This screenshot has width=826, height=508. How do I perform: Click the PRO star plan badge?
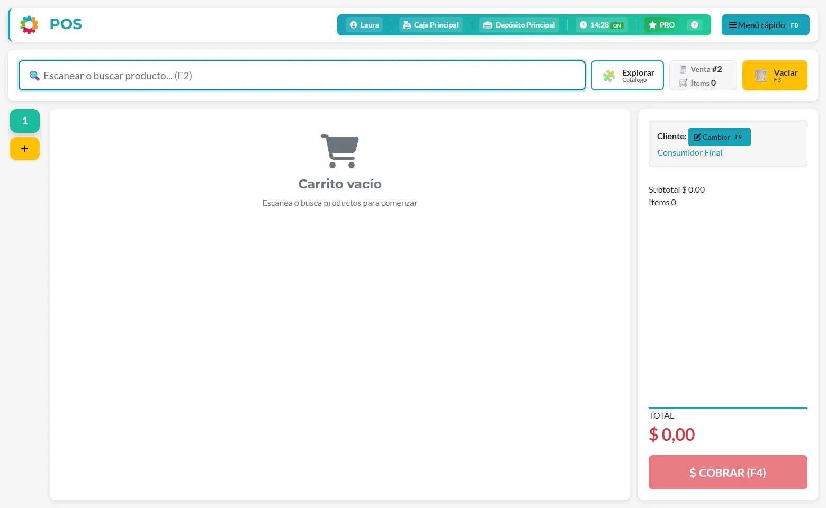(662, 25)
